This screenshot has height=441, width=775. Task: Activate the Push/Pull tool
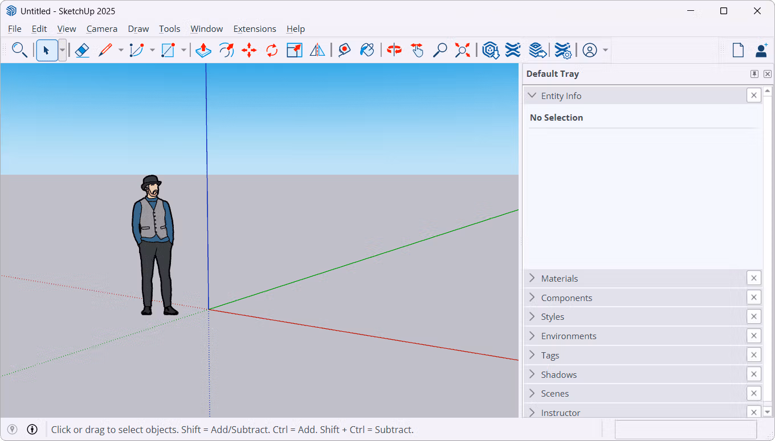coord(203,50)
